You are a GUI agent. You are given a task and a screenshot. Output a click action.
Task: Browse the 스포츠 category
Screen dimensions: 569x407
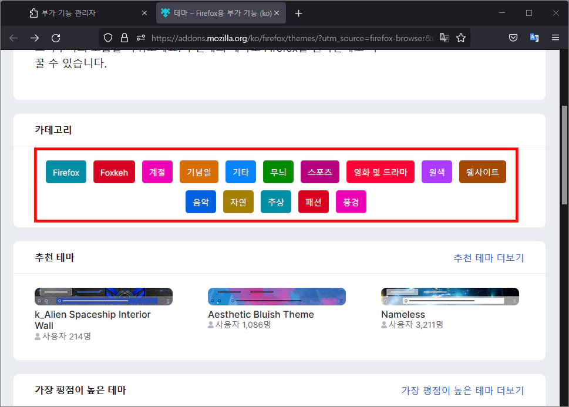[320, 172]
